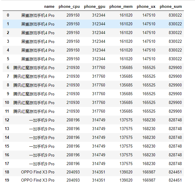Click phone_gpu 314749 in row 13
Image resolution: width=195 pixels, height=187 pixels.
[x=99, y=129]
